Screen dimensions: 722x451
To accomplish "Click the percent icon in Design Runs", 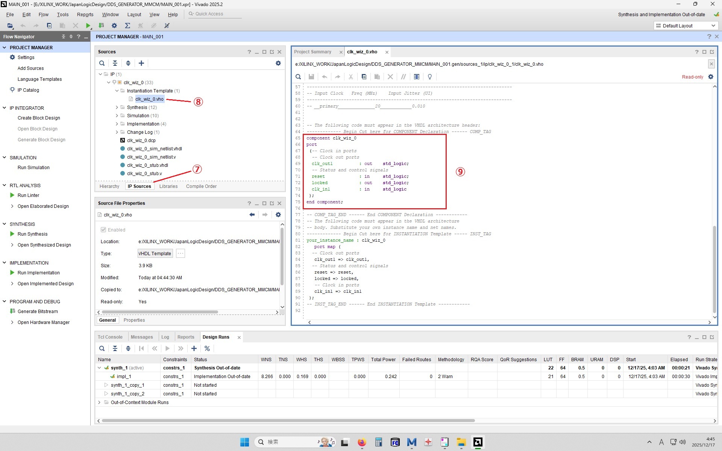I will (x=207, y=348).
